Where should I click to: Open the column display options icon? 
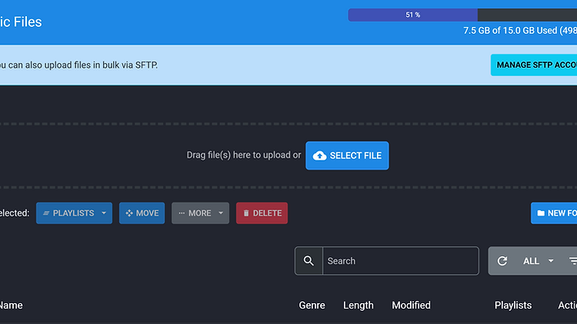[572, 261]
